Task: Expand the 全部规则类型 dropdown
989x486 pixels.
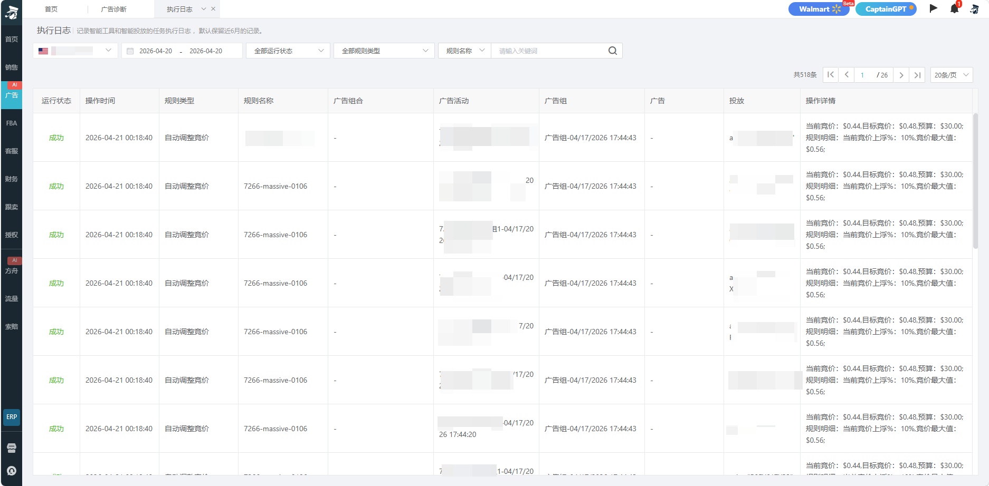Action: (384, 51)
